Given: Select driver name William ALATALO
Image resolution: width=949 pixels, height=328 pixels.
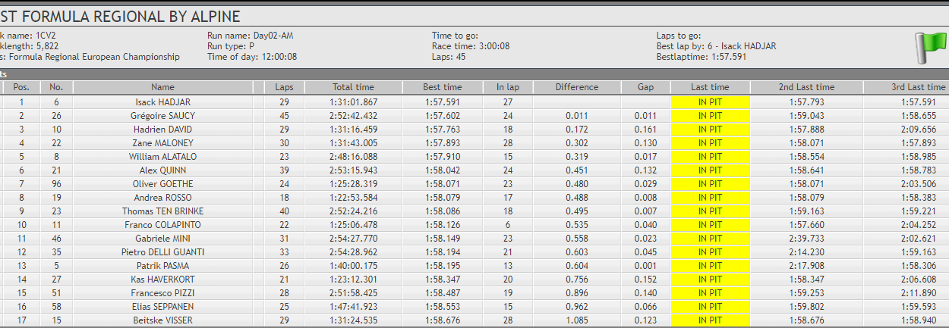Looking at the screenshot, I should (x=162, y=157).
